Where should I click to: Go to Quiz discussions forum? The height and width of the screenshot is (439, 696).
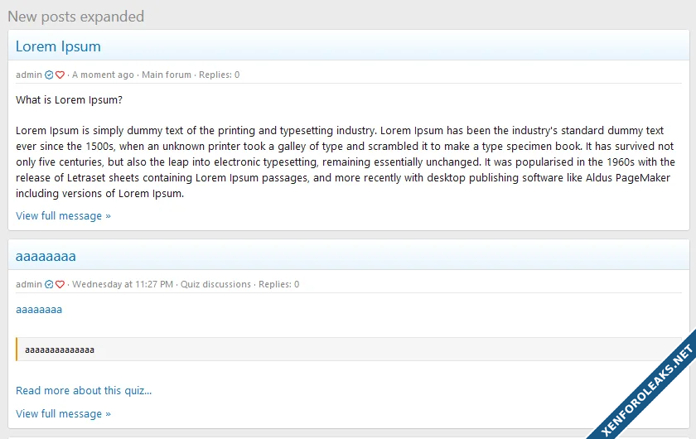coord(215,284)
